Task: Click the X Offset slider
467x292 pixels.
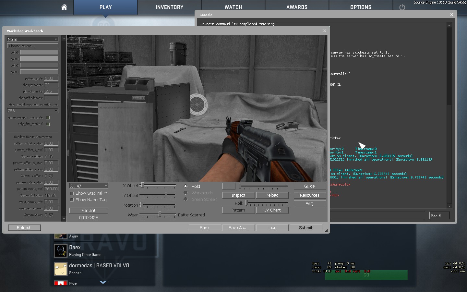Action: (x=158, y=186)
